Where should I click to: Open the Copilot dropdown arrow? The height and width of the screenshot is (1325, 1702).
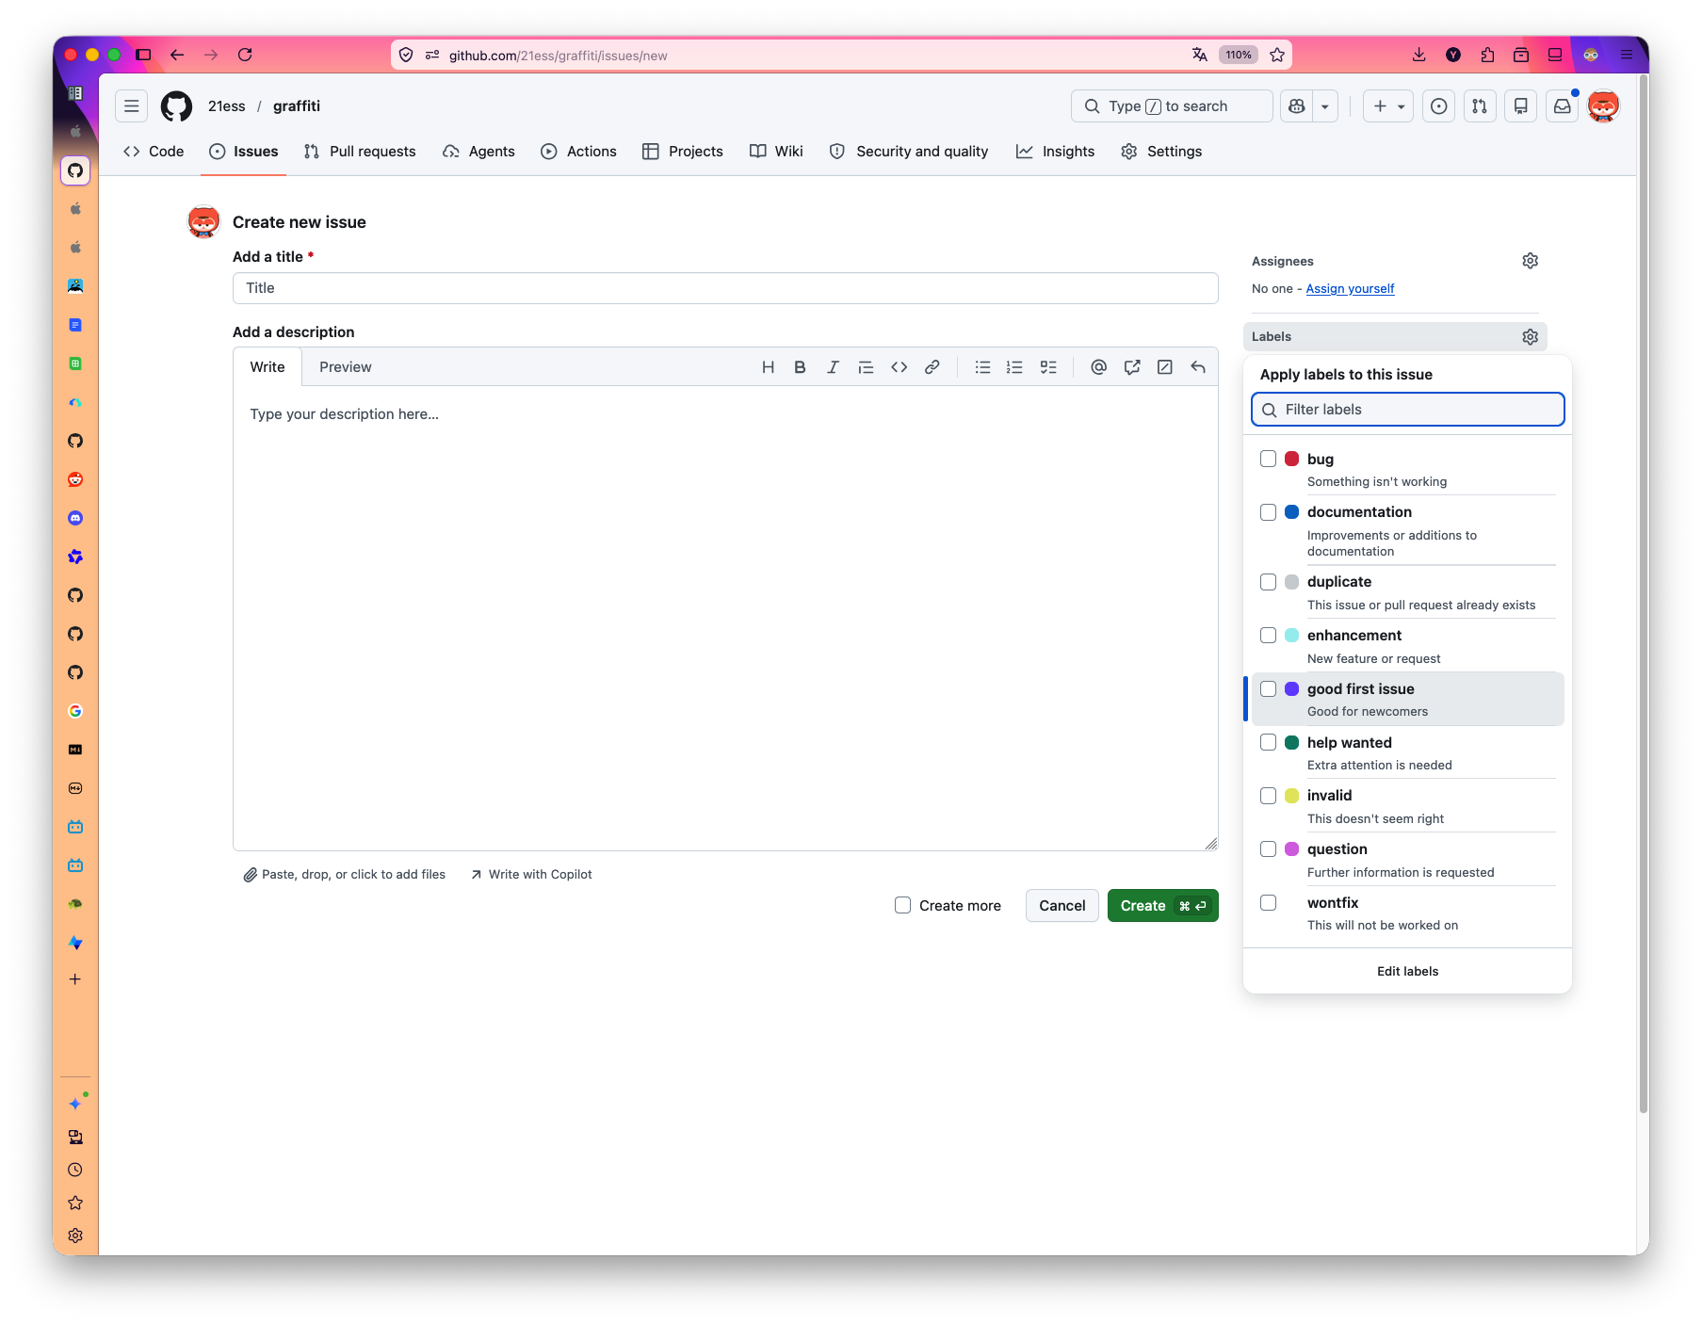pos(1325,106)
